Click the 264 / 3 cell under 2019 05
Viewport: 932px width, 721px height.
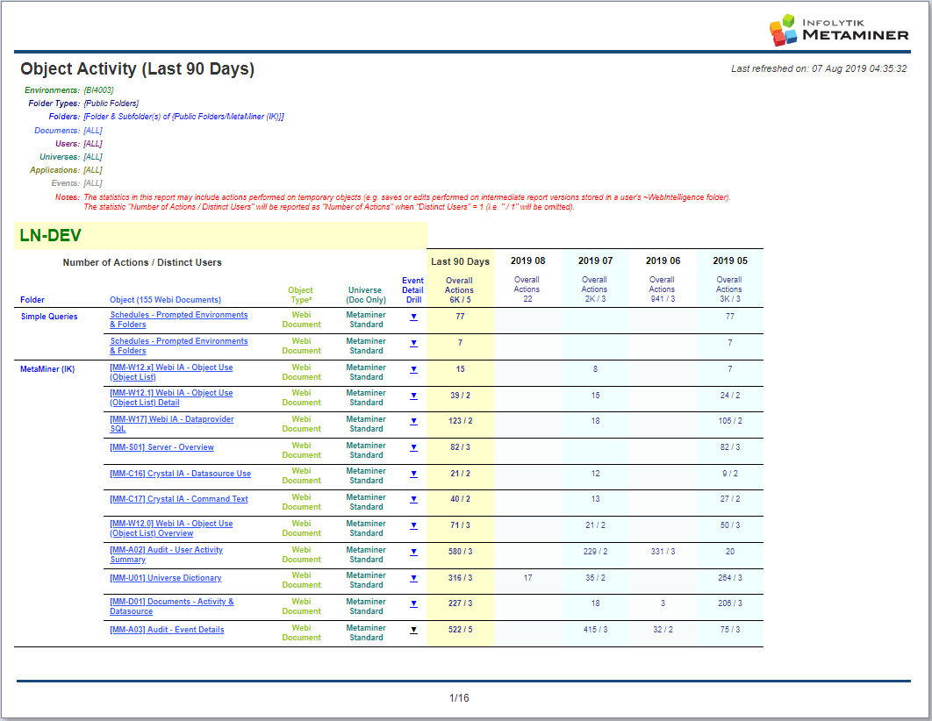(x=730, y=578)
